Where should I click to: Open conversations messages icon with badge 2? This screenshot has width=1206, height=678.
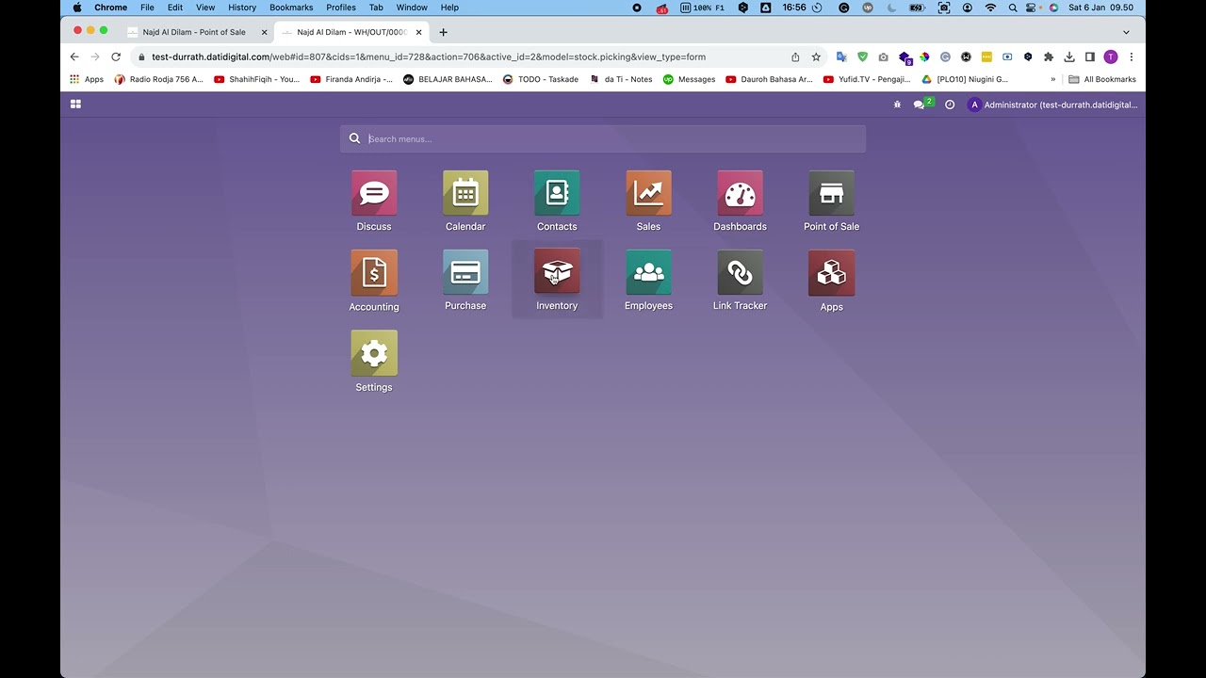coord(922,105)
